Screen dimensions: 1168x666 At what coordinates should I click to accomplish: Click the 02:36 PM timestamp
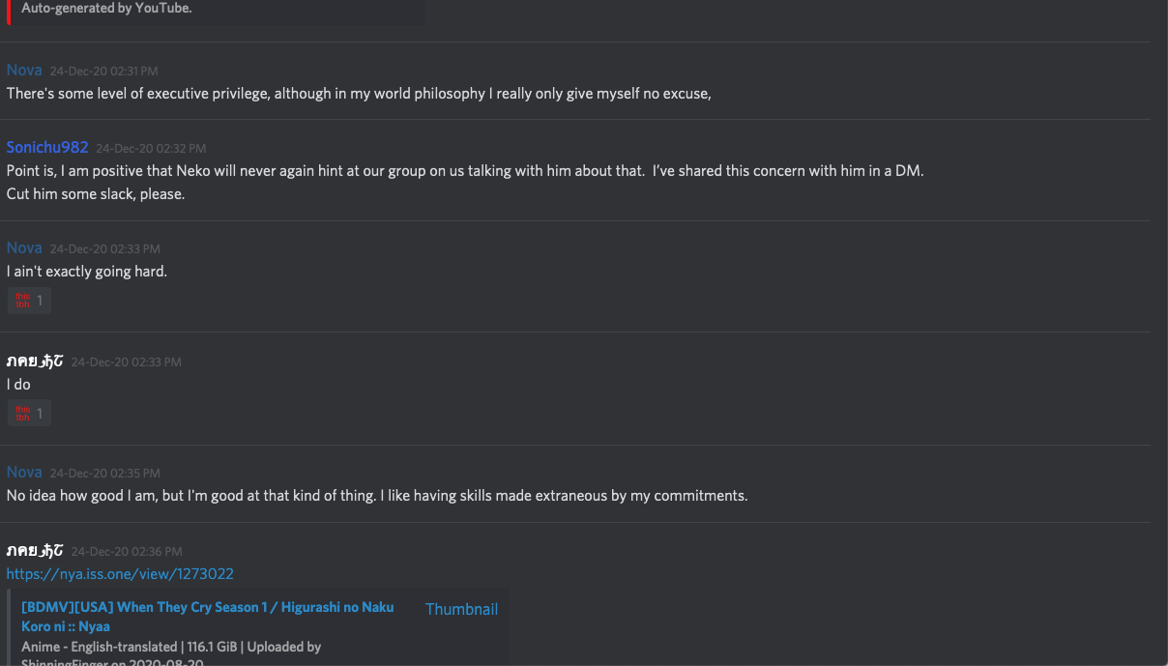point(126,551)
